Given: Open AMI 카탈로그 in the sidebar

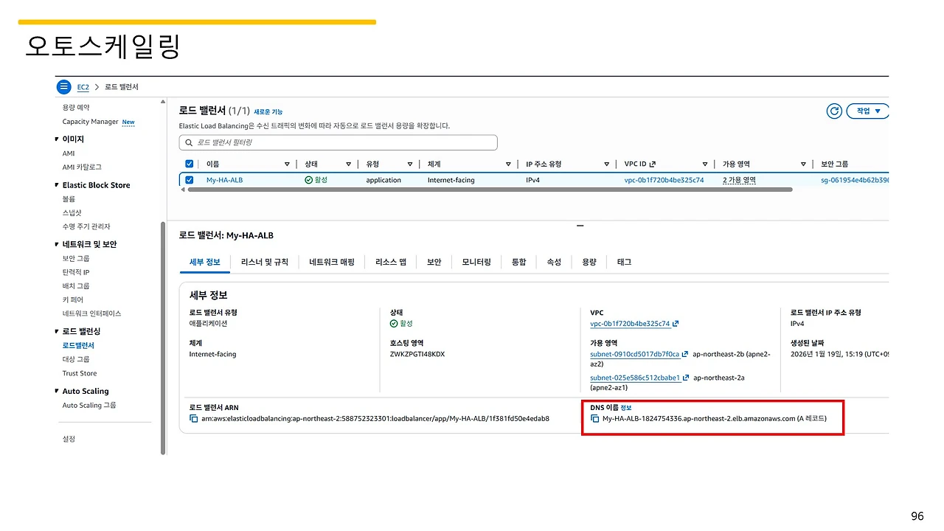Looking at the screenshot, I should [x=82, y=167].
